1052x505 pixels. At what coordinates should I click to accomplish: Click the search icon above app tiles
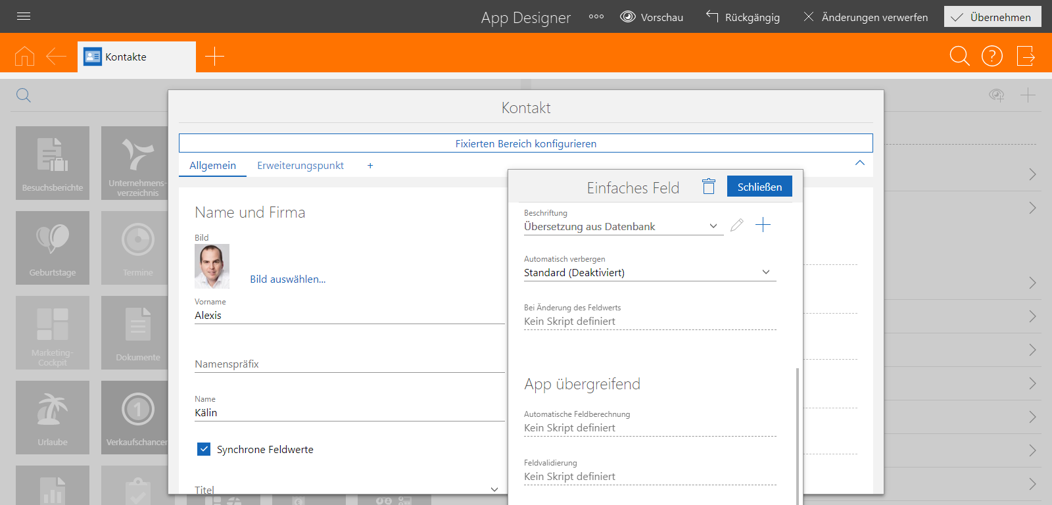tap(24, 95)
